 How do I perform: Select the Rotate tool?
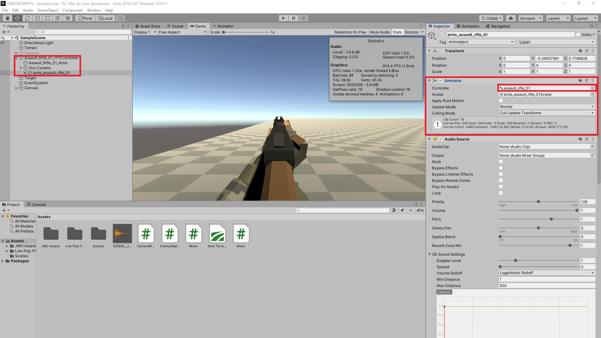click(28, 18)
